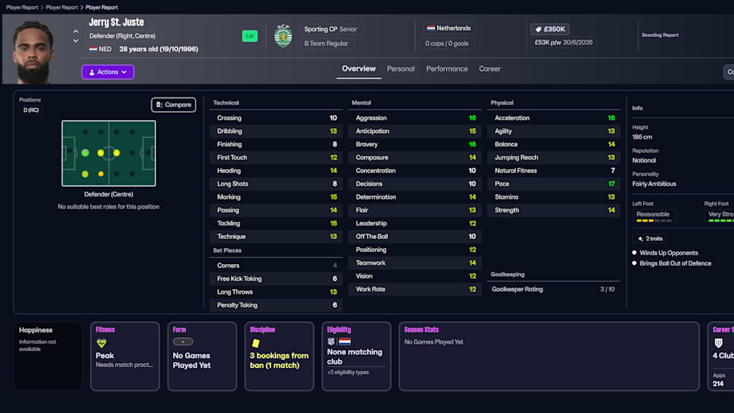Viewport: 734px width, 413px height.
Task: Select the lower-left yellow-green position dot on pitch
Action: 85,174
